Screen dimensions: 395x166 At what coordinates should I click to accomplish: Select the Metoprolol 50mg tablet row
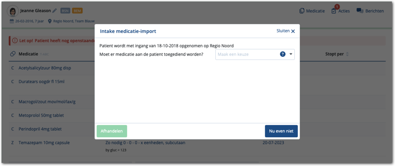click(x=41, y=115)
